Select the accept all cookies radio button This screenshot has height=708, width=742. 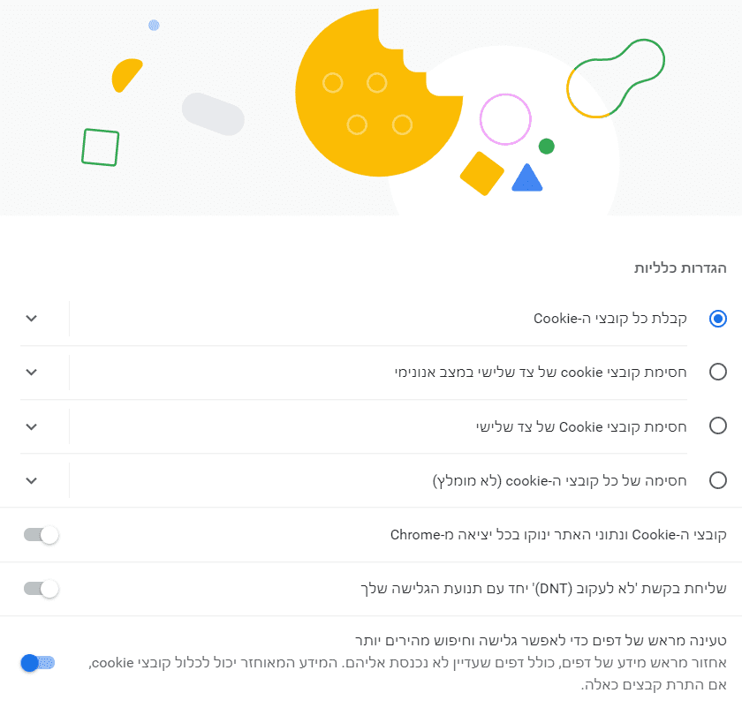click(718, 319)
